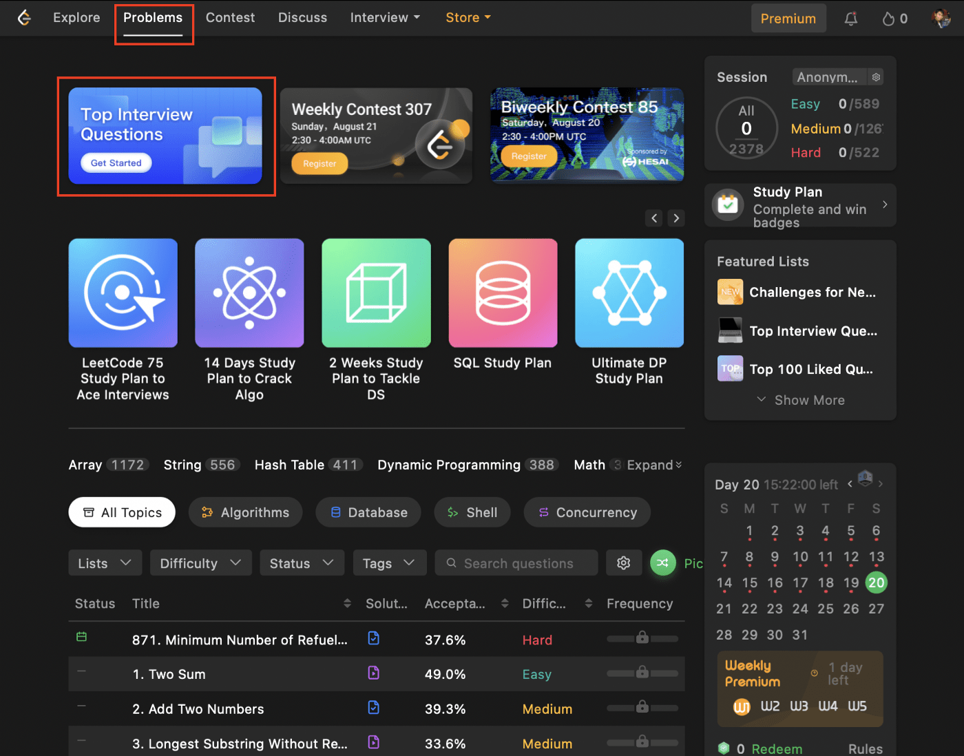Click the Premium button
Screen dimensions: 964x756
coord(788,19)
